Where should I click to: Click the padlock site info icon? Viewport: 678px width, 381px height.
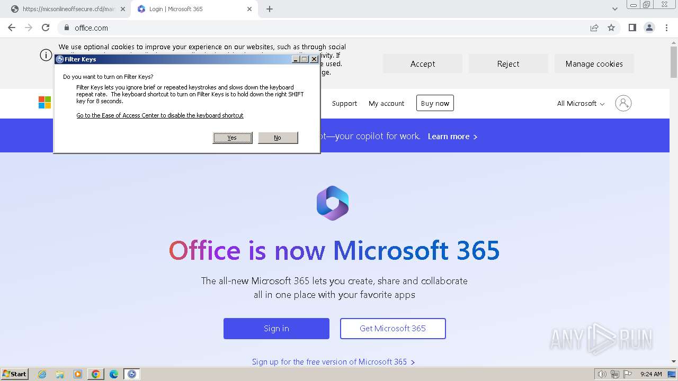point(67,28)
